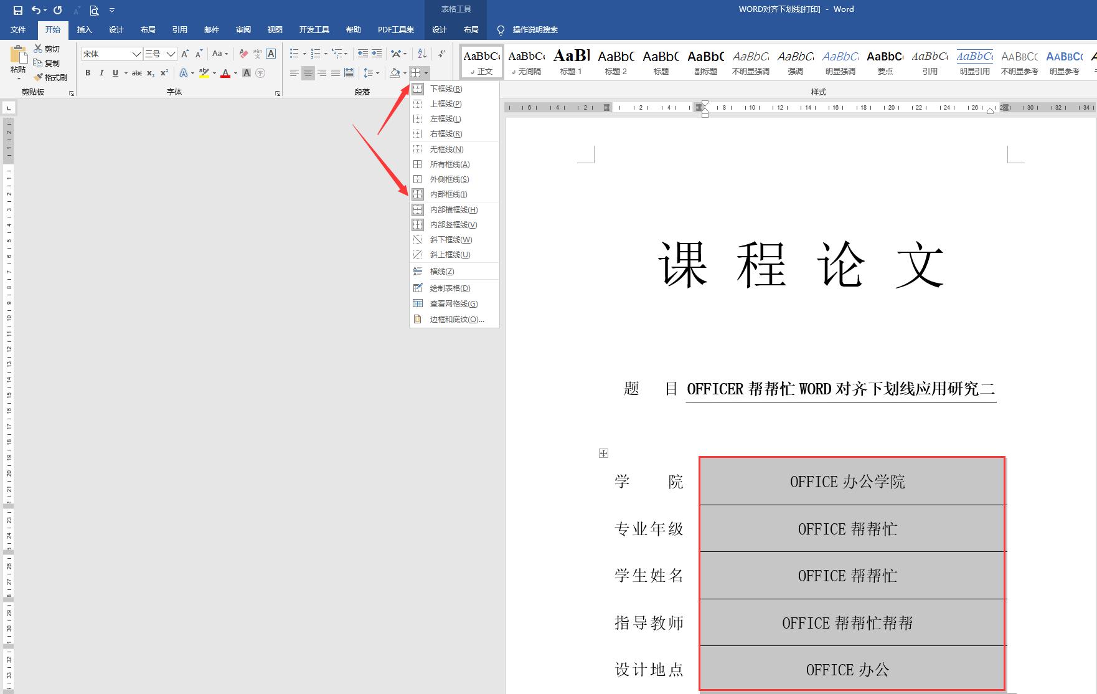Click the Undo icon
Viewport: 1097px width, 694px height.
point(36,10)
